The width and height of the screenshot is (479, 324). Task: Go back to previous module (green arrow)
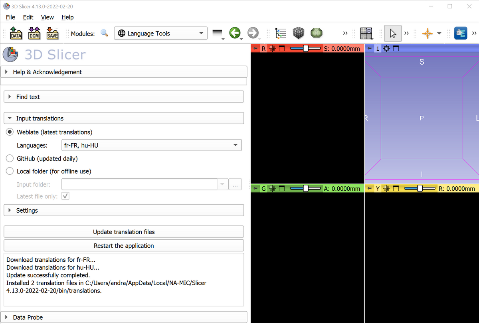(x=235, y=33)
